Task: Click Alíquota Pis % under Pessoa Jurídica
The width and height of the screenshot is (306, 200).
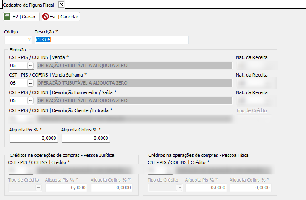Action: tap(66, 188)
